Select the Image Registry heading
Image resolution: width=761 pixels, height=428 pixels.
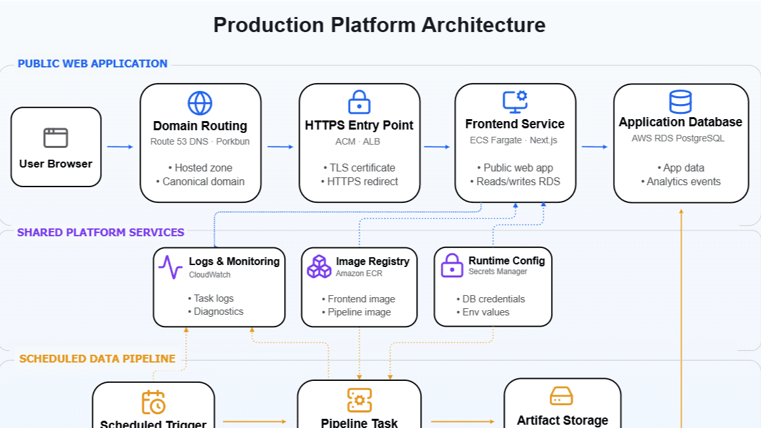point(373,262)
